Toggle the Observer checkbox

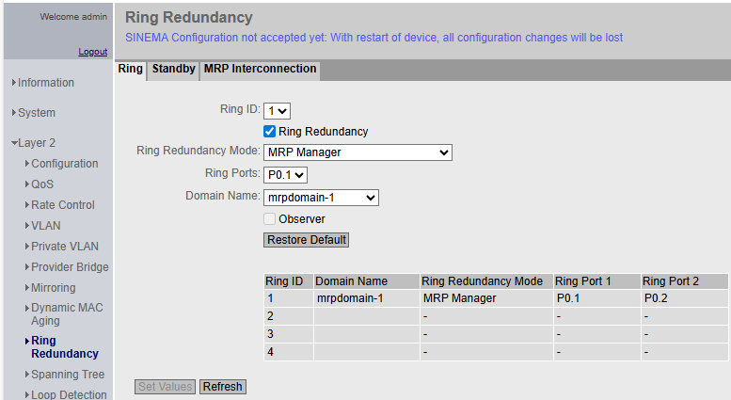pyautogui.click(x=269, y=219)
